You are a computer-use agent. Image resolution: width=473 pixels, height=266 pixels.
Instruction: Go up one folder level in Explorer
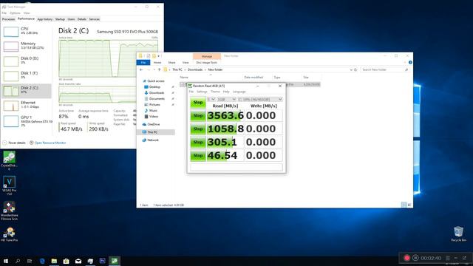(160, 69)
